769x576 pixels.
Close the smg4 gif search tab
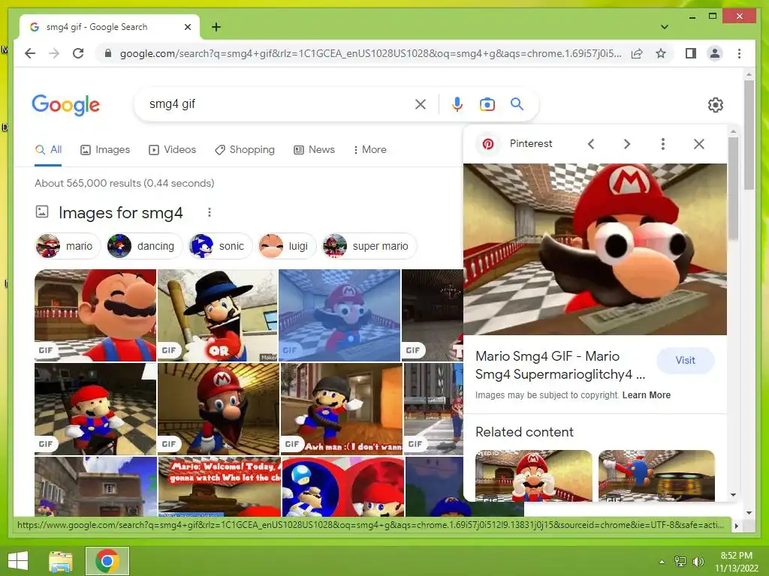pos(187,27)
